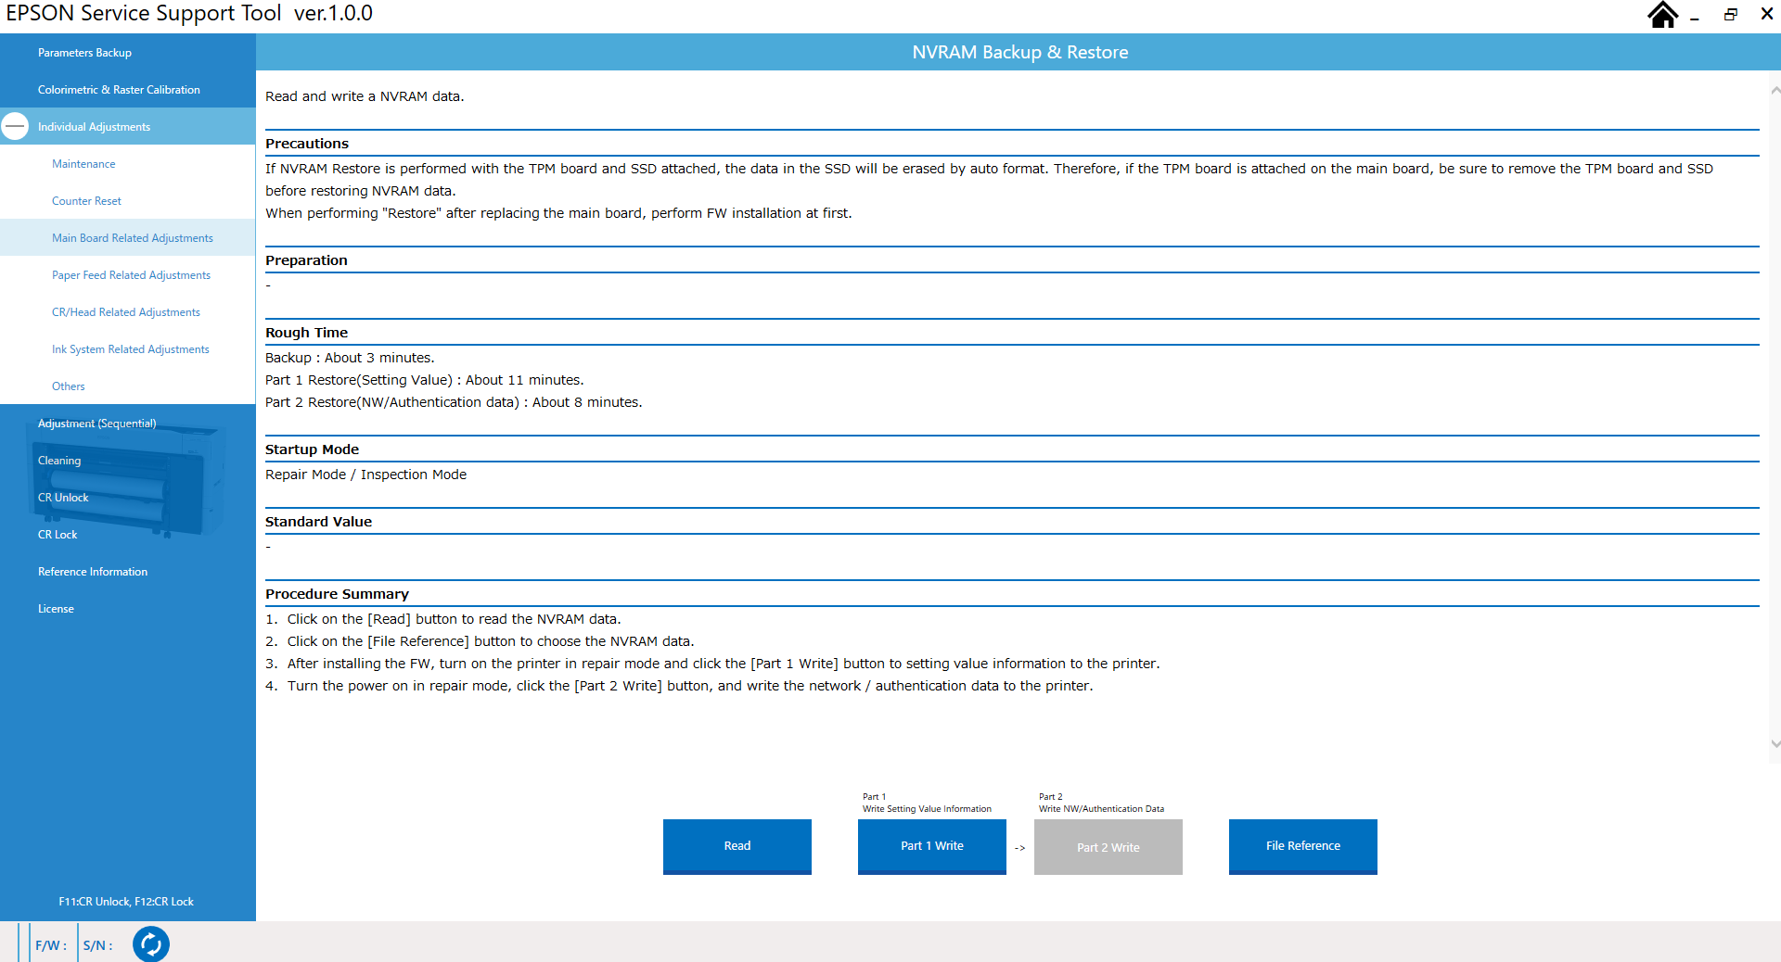Click the F/W label in status bar

coord(51,945)
